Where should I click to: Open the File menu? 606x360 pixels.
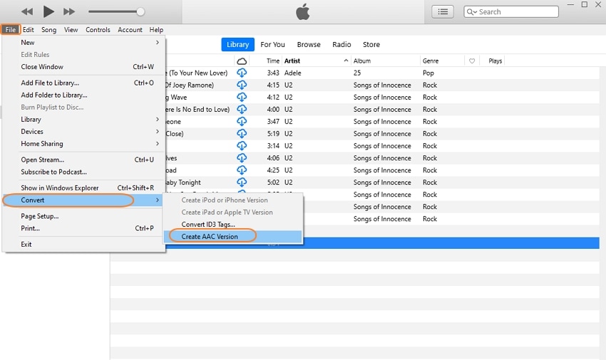11,30
